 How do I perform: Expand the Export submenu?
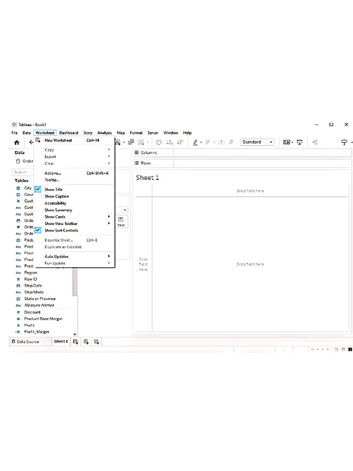[109, 156]
